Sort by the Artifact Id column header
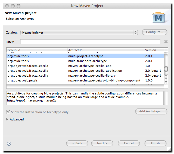Viewport: 174px width, 154px height. pyautogui.click(x=105, y=50)
